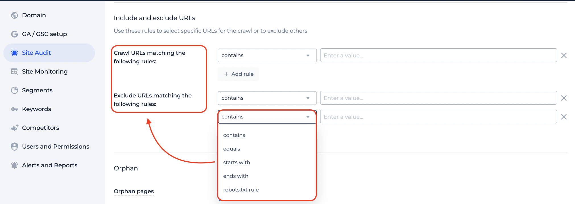Focus the second exclude rule value input
The width and height of the screenshot is (575, 204).
coord(438,117)
